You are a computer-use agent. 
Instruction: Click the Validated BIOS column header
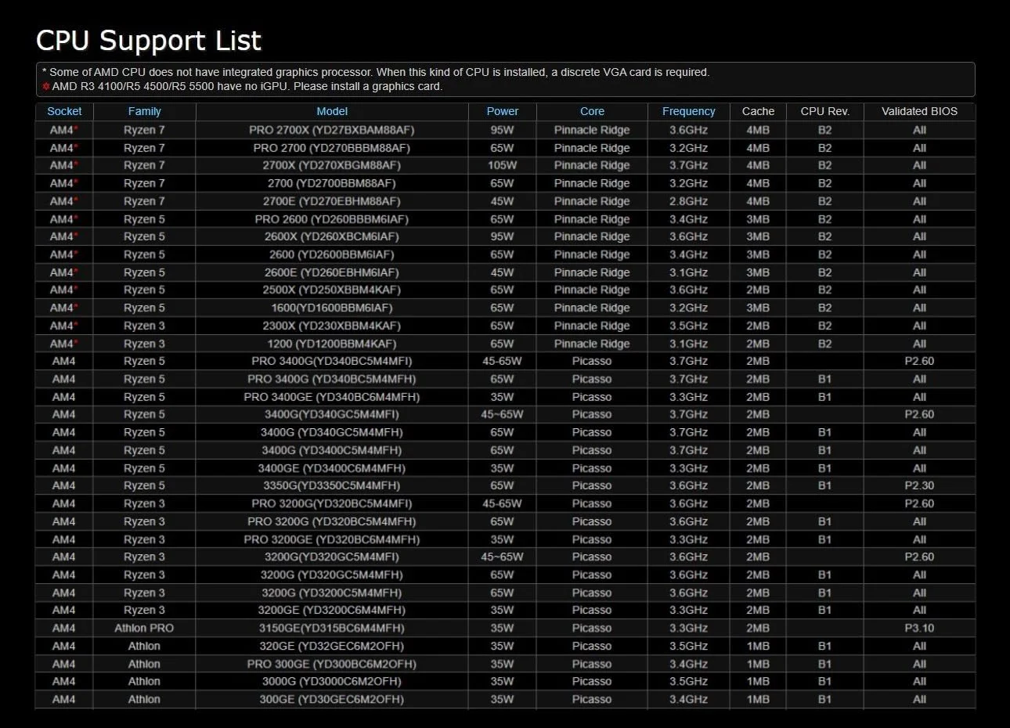pos(919,111)
